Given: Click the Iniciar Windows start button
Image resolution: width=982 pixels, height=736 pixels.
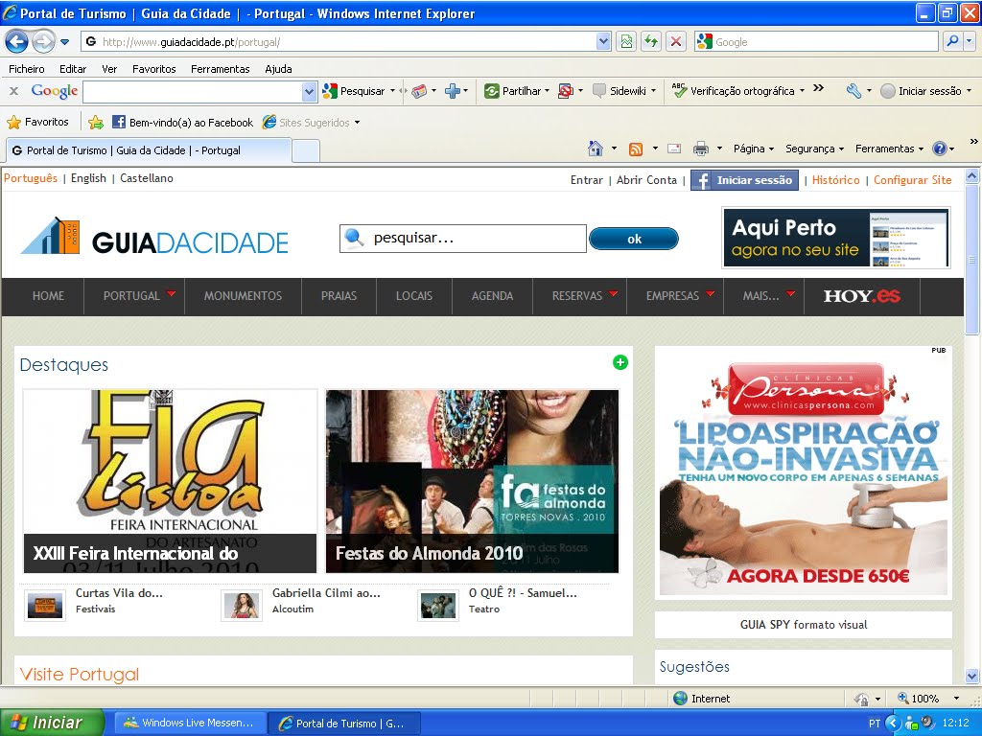Looking at the screenshot, I should tap(52, 723).
